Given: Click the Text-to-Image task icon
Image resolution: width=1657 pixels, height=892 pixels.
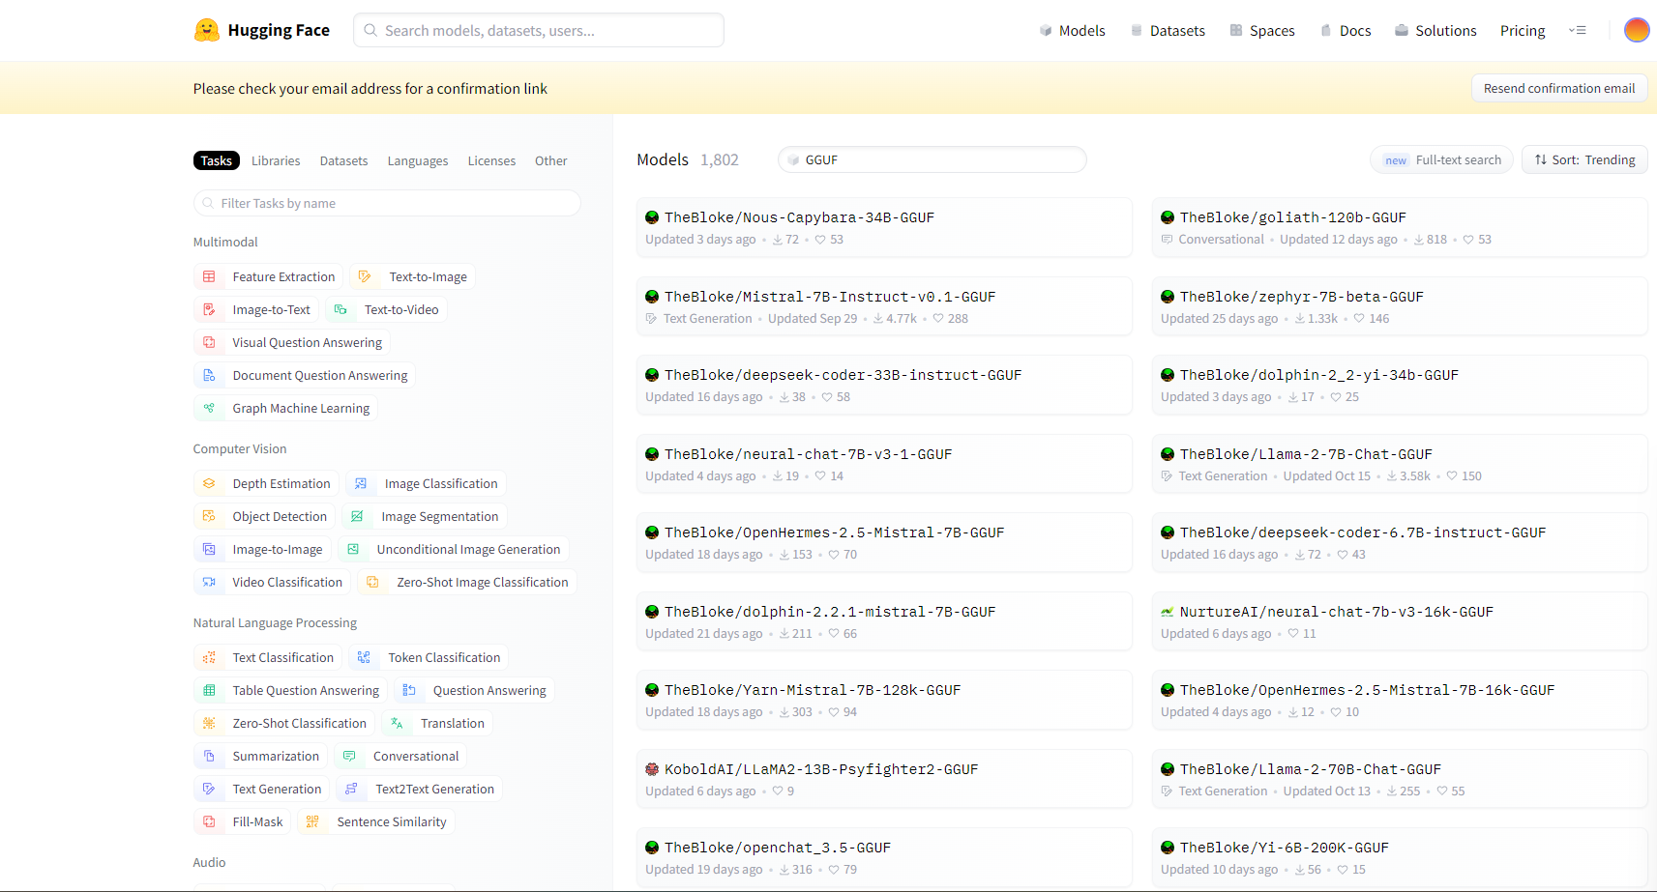Looking at the screenshot, I should 365,276.
